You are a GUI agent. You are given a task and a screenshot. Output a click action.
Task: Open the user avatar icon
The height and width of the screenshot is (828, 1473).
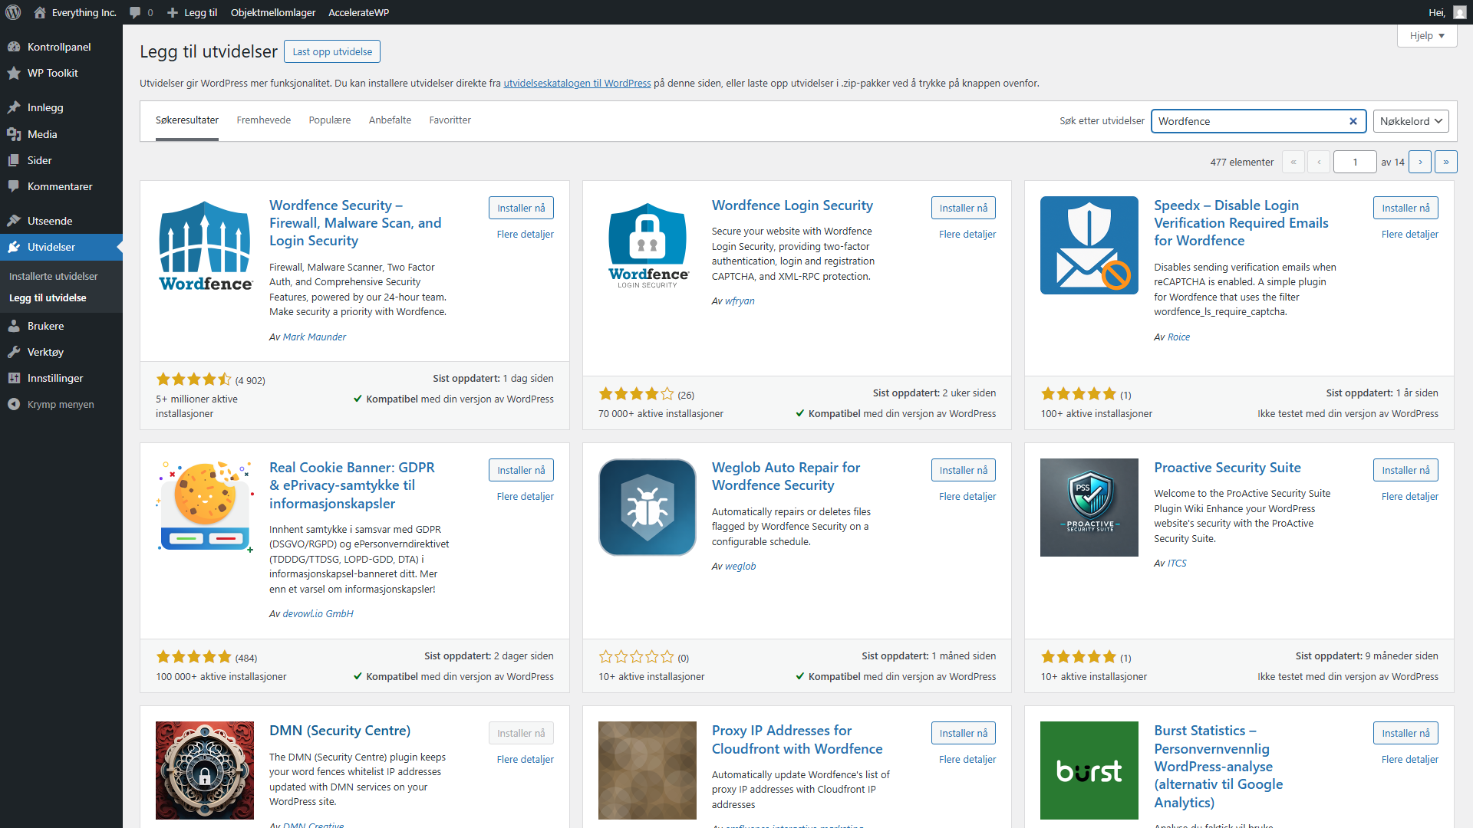pyautogui.click(x=1459, y=12)
